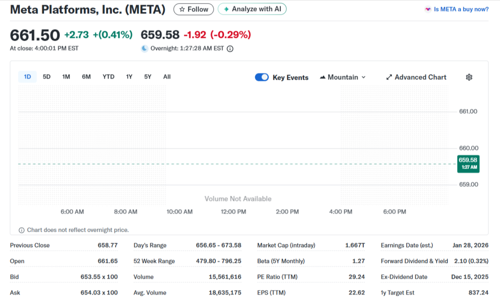500x304 pixels.
Task: Click Forward Dividend & Yield label
Action: [414, 261]
